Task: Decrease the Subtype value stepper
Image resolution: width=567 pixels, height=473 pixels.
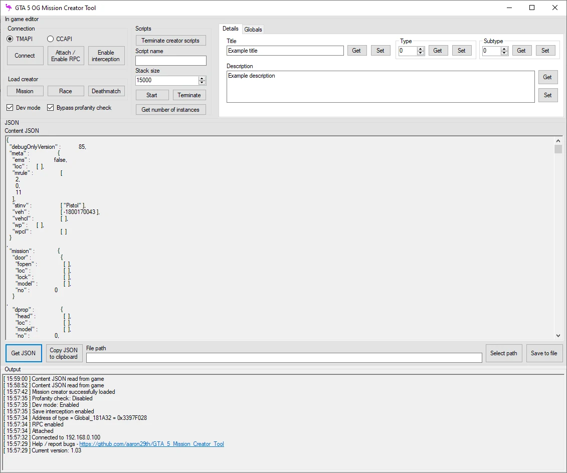Action: (x=504, y=53)
